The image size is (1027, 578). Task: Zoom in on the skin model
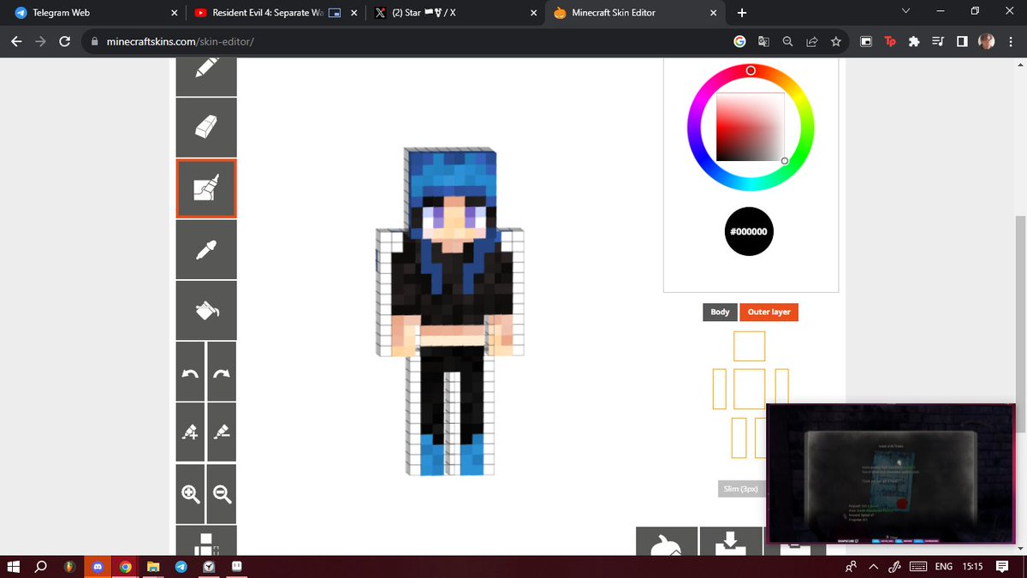[190, 494]
